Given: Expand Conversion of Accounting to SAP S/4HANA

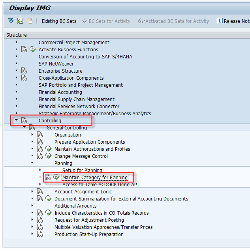Looking at the screenshot, I should (x=16, y=56).
